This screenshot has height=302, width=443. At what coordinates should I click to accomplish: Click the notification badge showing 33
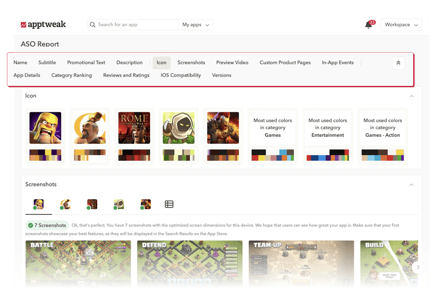coord(372,22)
